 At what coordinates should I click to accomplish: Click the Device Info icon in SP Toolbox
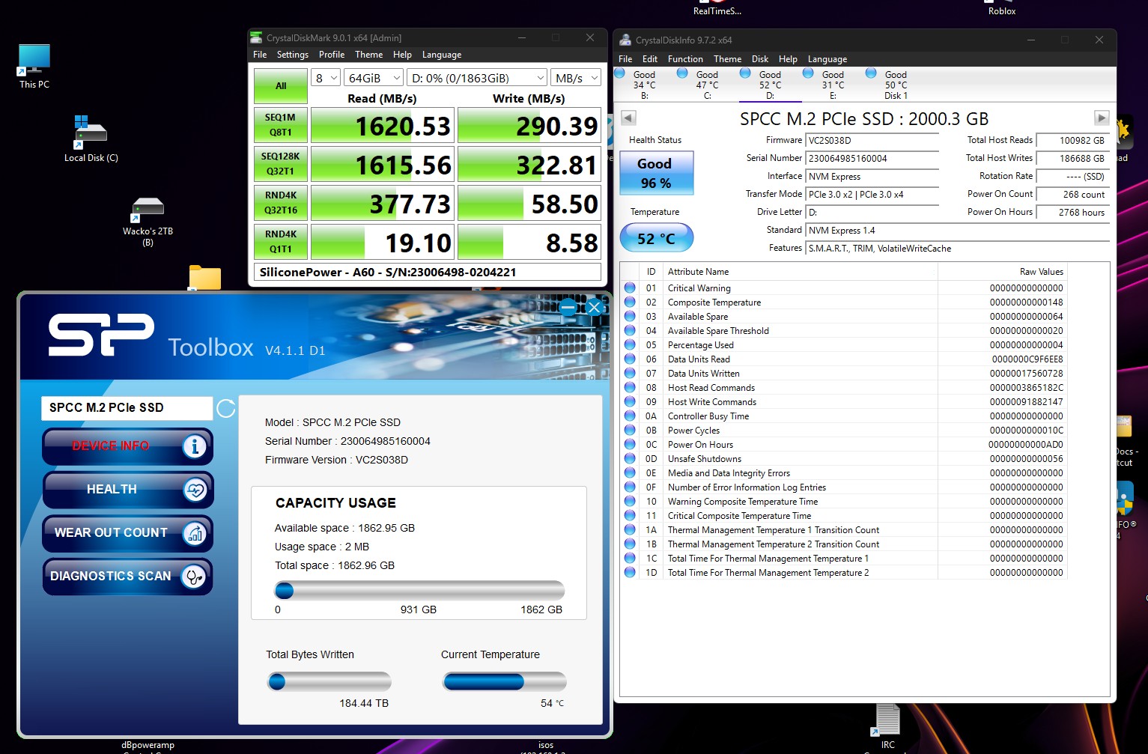pos(195,446)
